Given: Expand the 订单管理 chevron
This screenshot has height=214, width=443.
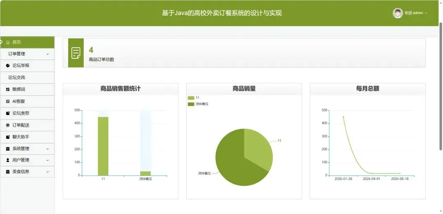Looking at the screenshot, I should (x=48, y=54).
